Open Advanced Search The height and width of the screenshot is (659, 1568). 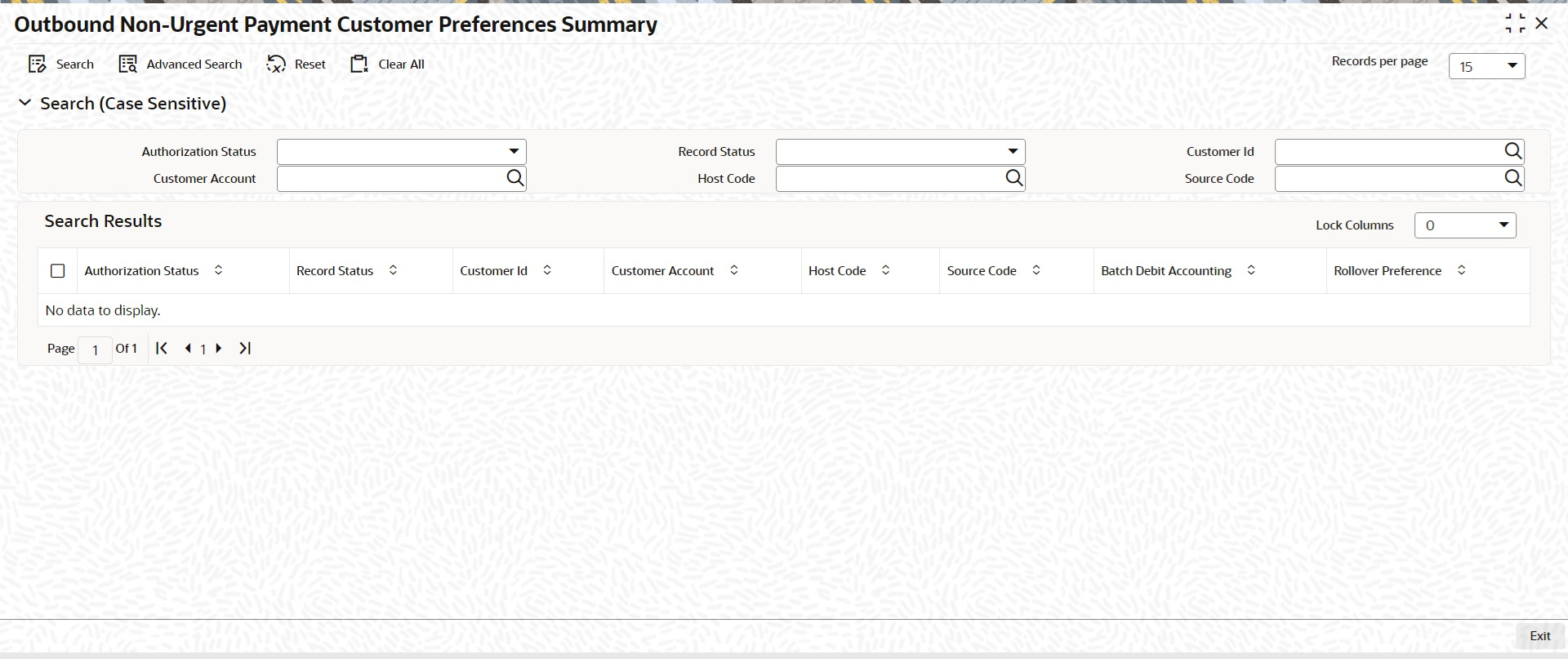[x=180, y=65]
